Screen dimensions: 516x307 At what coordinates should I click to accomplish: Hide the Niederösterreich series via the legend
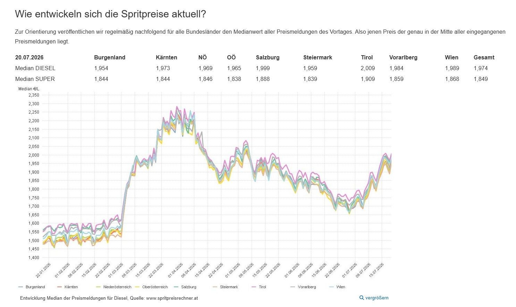(x=113, y=287)
